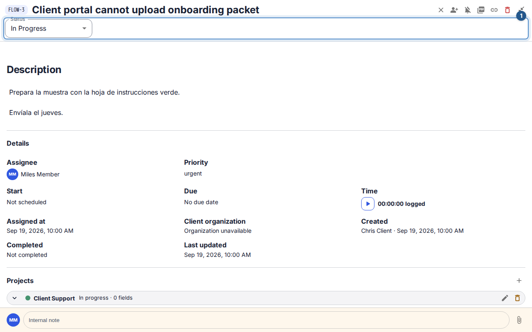Toggle the muted notifications bell icon
The width and height of the screenshot is (532, 332).
(468, 10)
